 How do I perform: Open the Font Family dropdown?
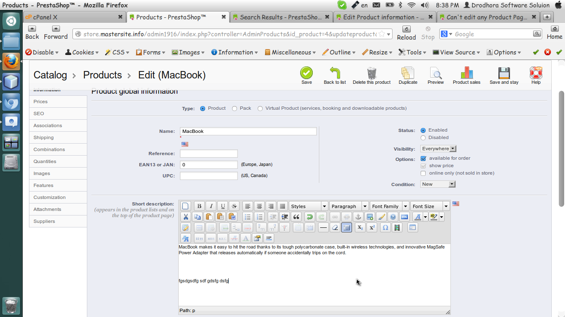[389, 206]
